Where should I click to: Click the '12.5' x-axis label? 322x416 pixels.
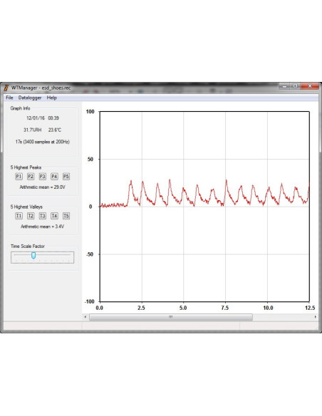coord(310,308)
